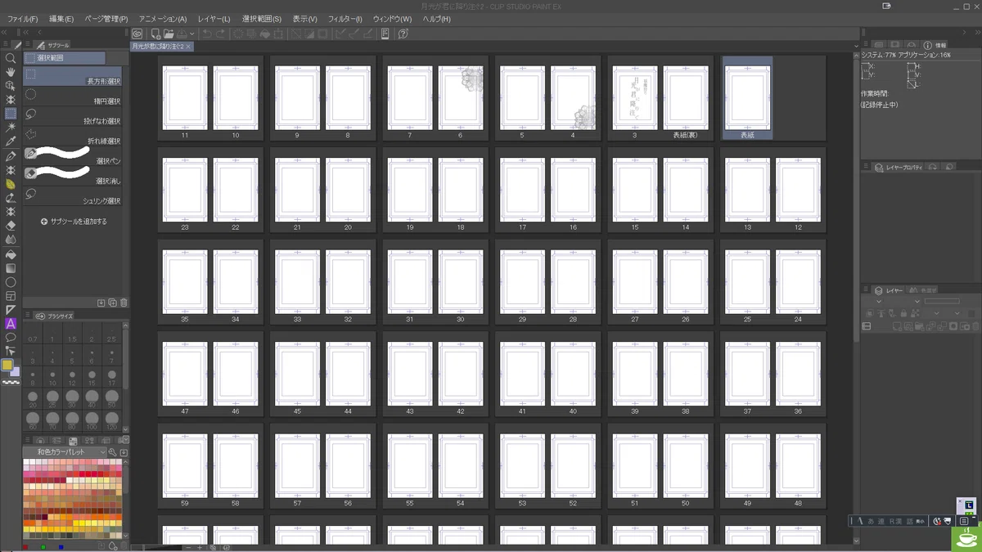Click the smartphone connect icon in toolbar
The width and height of the screenshot is (982, 552).
click(x=385, y=34)
